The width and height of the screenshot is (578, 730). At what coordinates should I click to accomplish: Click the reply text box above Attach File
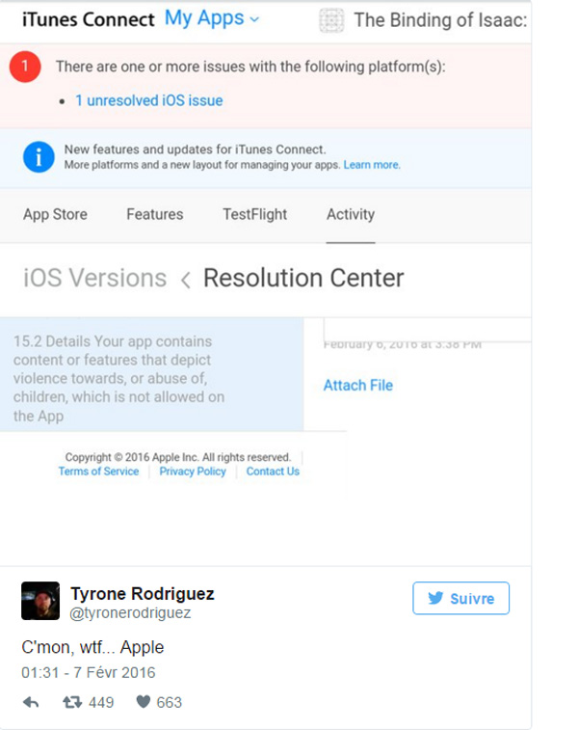tap(428, 330)
